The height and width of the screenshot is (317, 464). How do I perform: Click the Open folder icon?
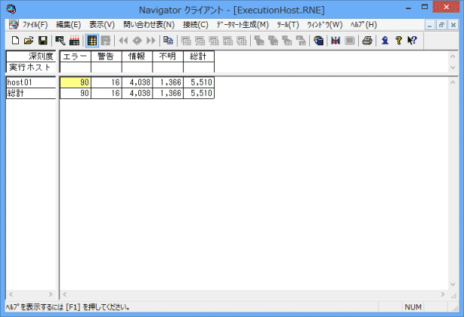tap(28, 40)
